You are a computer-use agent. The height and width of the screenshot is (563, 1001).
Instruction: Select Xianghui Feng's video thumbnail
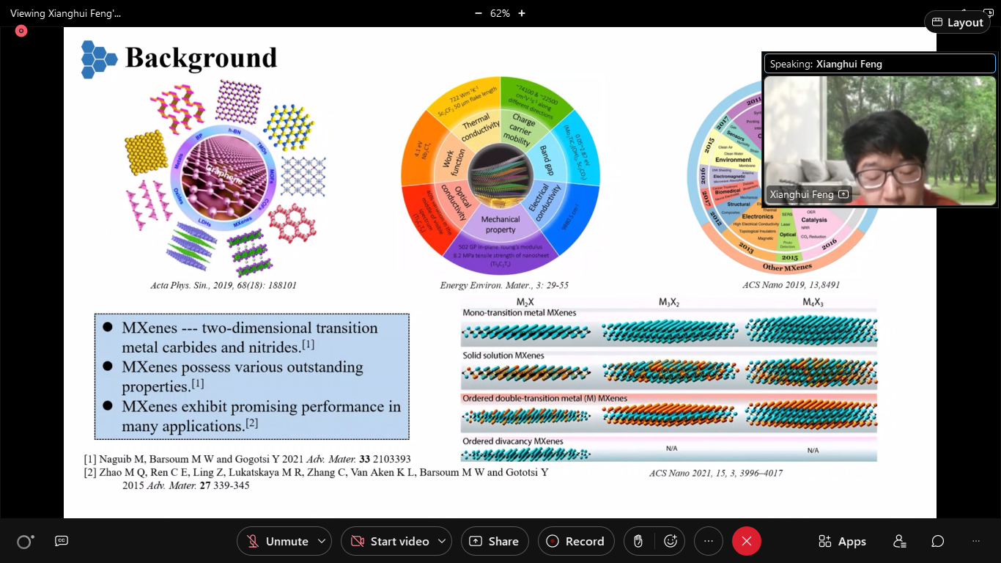880,141
